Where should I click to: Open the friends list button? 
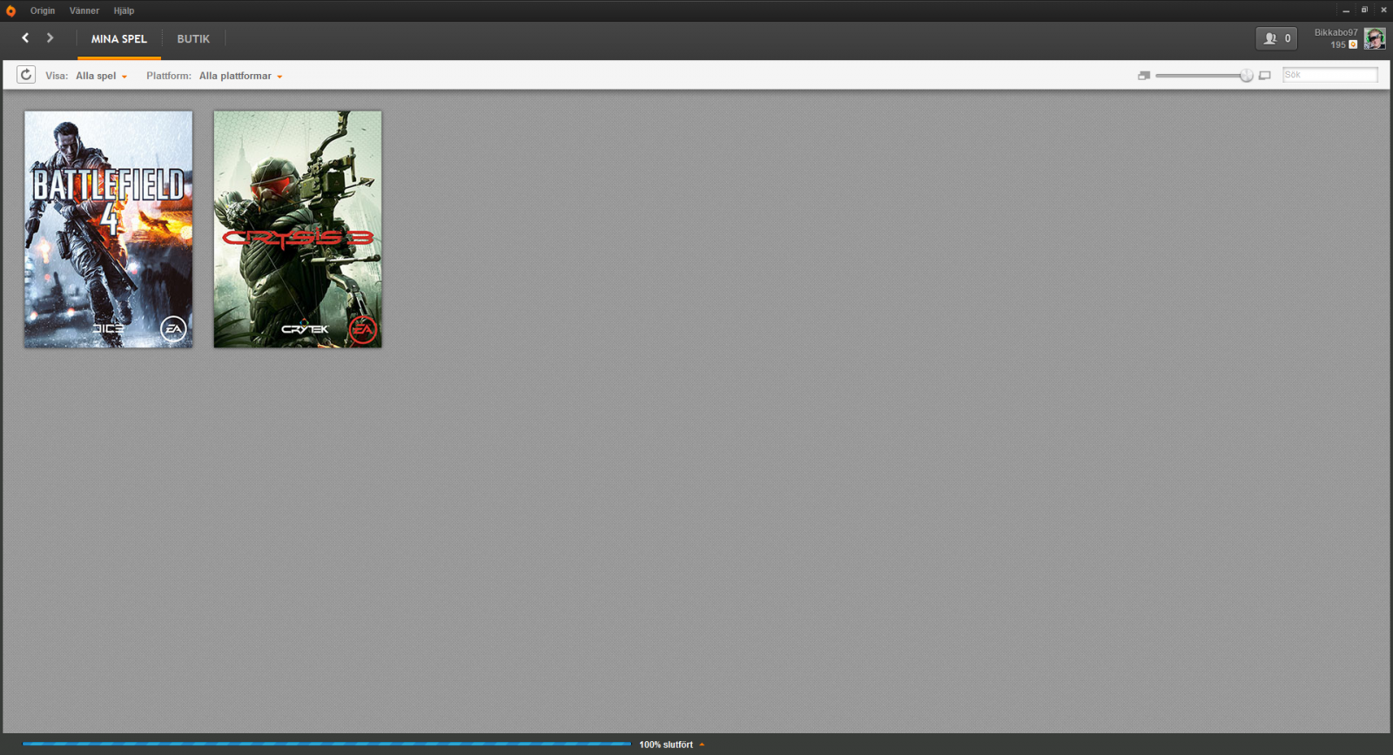pos(1276,38)
